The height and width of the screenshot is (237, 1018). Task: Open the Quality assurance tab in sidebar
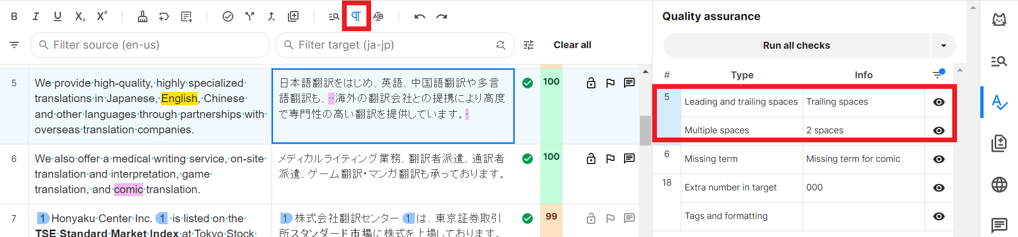pos(999,102)
